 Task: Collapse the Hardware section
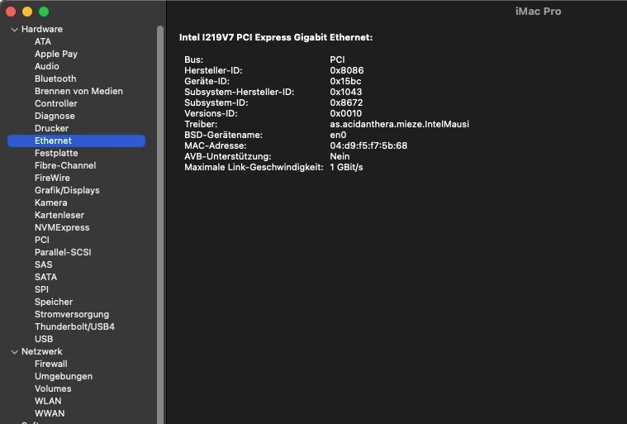point(14,30)
